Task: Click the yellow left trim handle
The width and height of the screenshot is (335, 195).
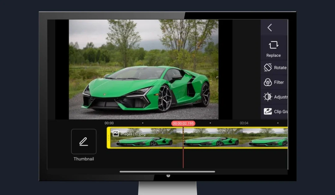Action: (x=109, y=138)
